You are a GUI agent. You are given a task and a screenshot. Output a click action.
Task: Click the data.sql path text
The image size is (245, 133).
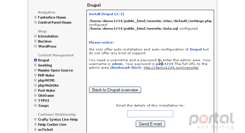click(x=134, y=29)
